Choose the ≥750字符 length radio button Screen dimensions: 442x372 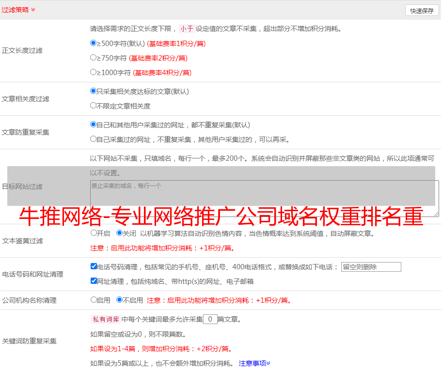point(93,58)
